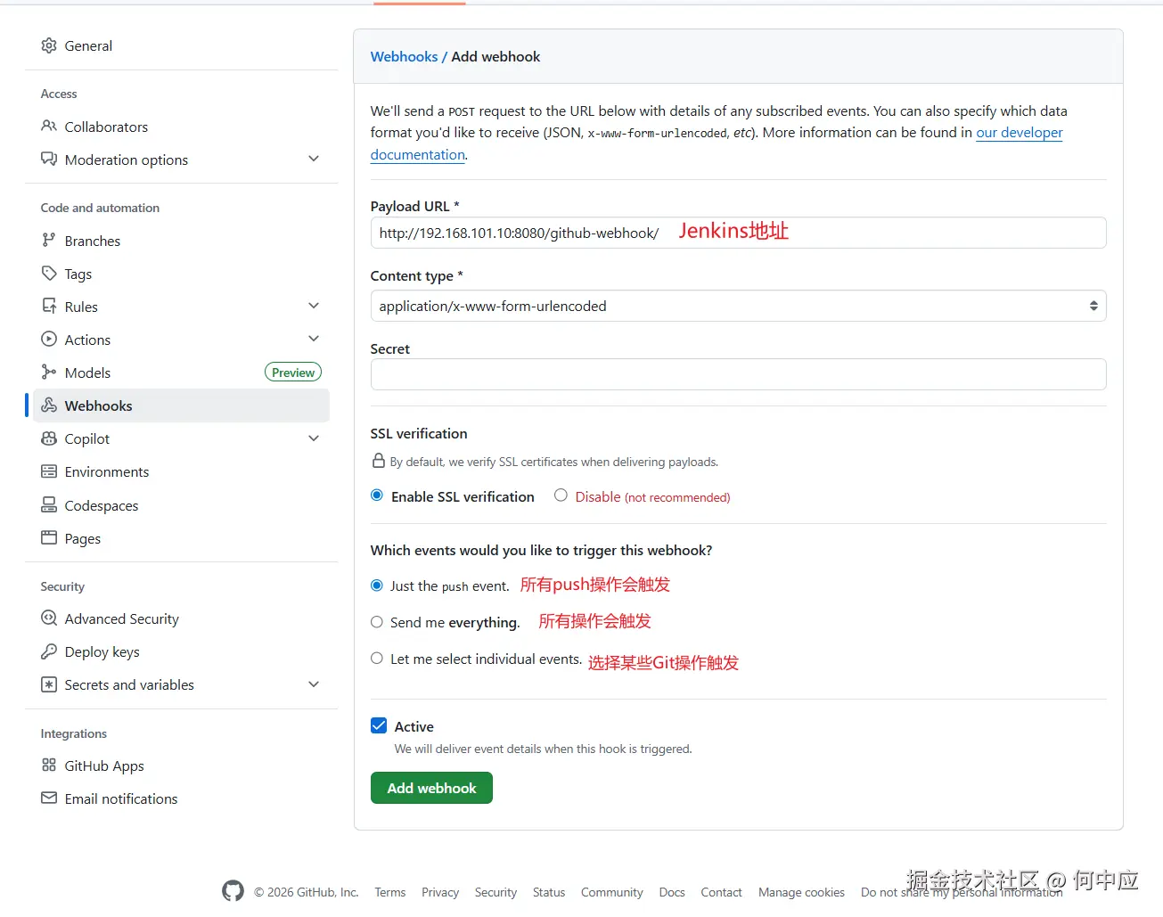Select Disable SSL verification radio
1163x917 pixels.
(561, 495)
